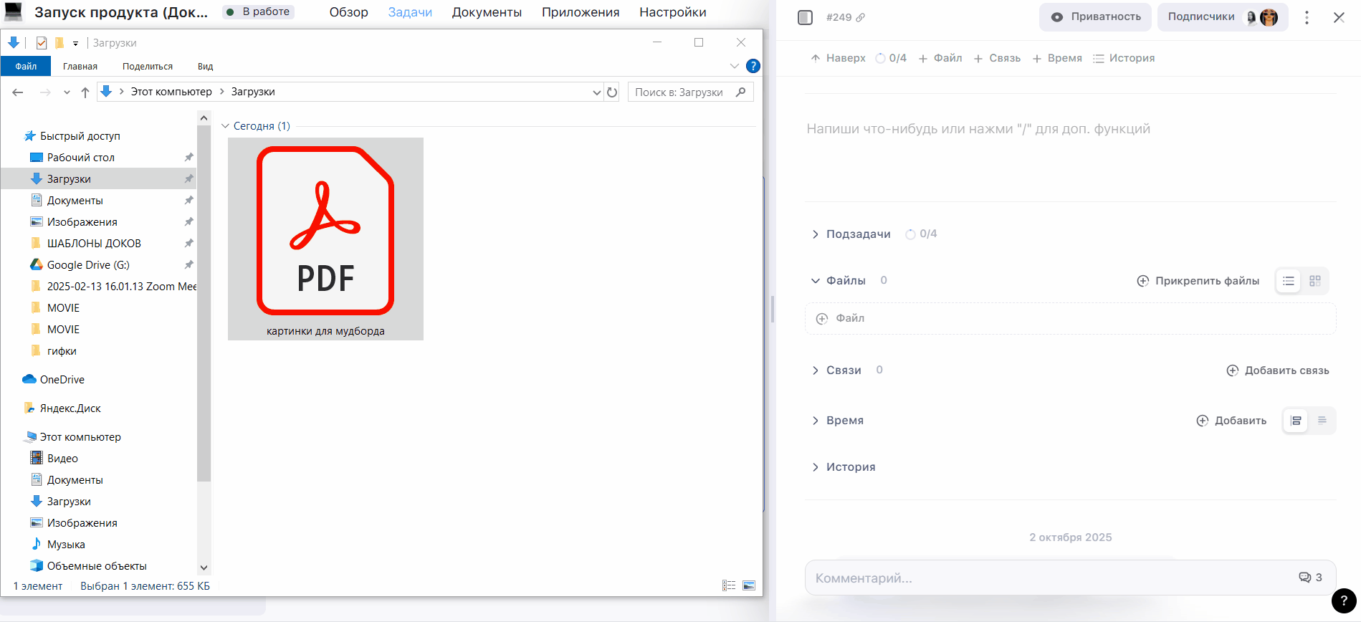Open the Документы tab

[x=487, y=12]
